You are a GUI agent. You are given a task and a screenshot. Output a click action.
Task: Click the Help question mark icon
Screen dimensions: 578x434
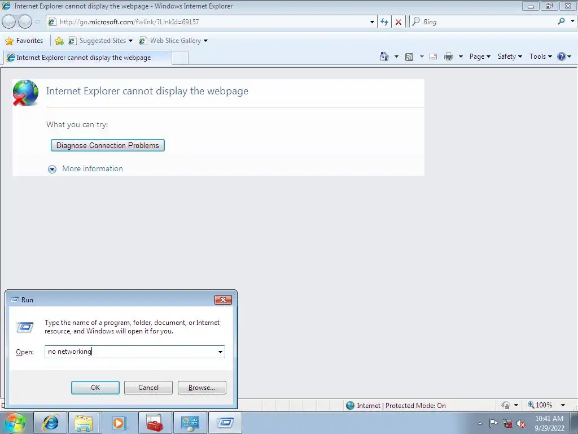[x=562, y=57]
